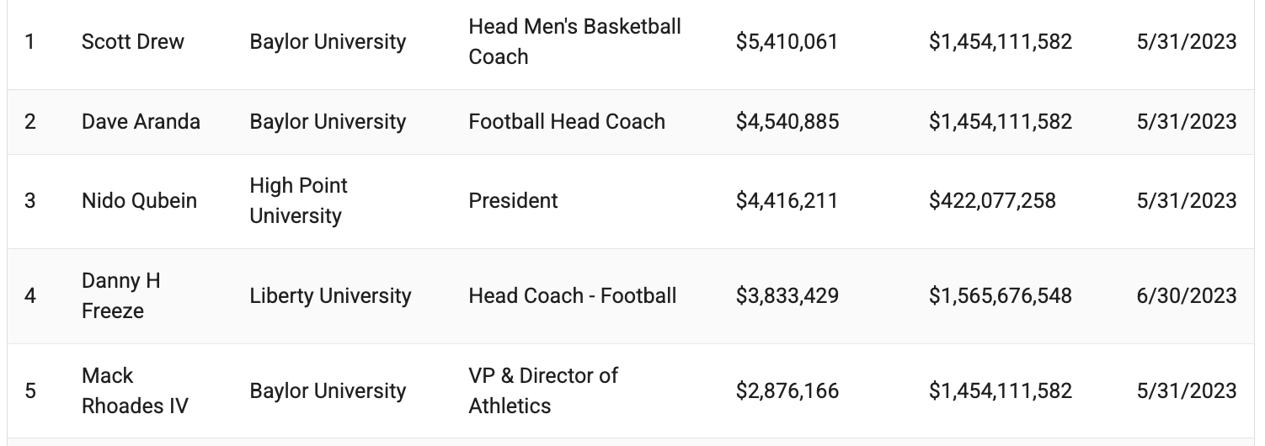Select Liberty University in the table
1265x446 pixels.
(330, 296)
